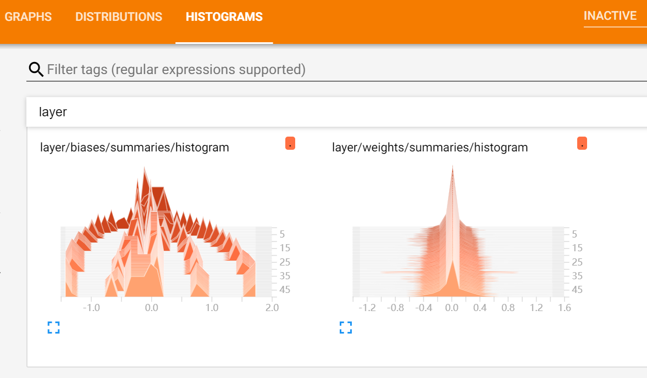Collapse the layer category header
Screen dimensions: 647x378
coord(336,112)
